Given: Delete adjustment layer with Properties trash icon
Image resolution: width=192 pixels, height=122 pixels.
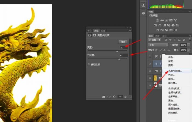Looking at the screenshot, I should coord(125,97).
